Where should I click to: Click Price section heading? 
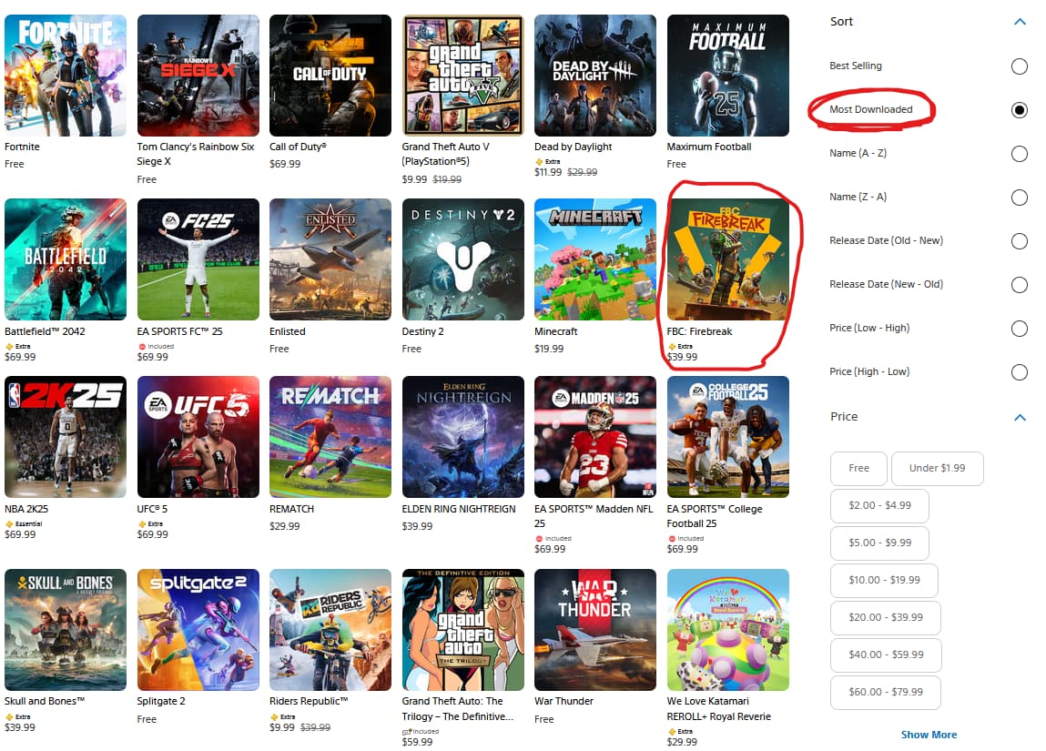coord(844,416)
